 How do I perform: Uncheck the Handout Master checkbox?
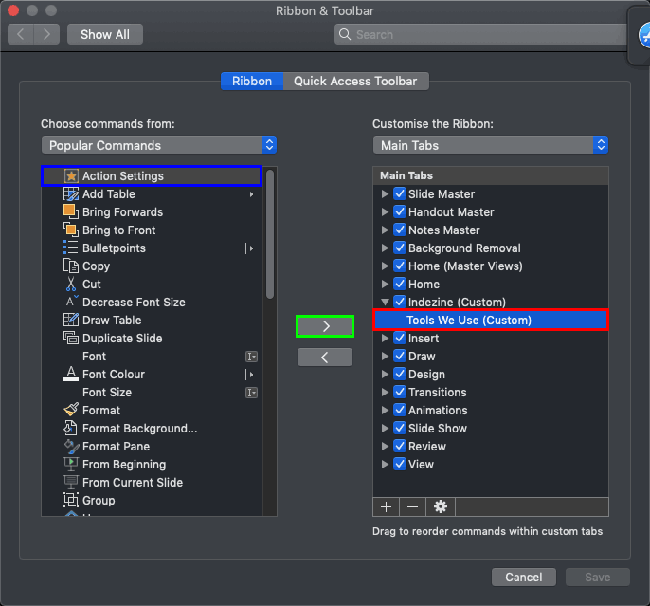click(400, 211)
